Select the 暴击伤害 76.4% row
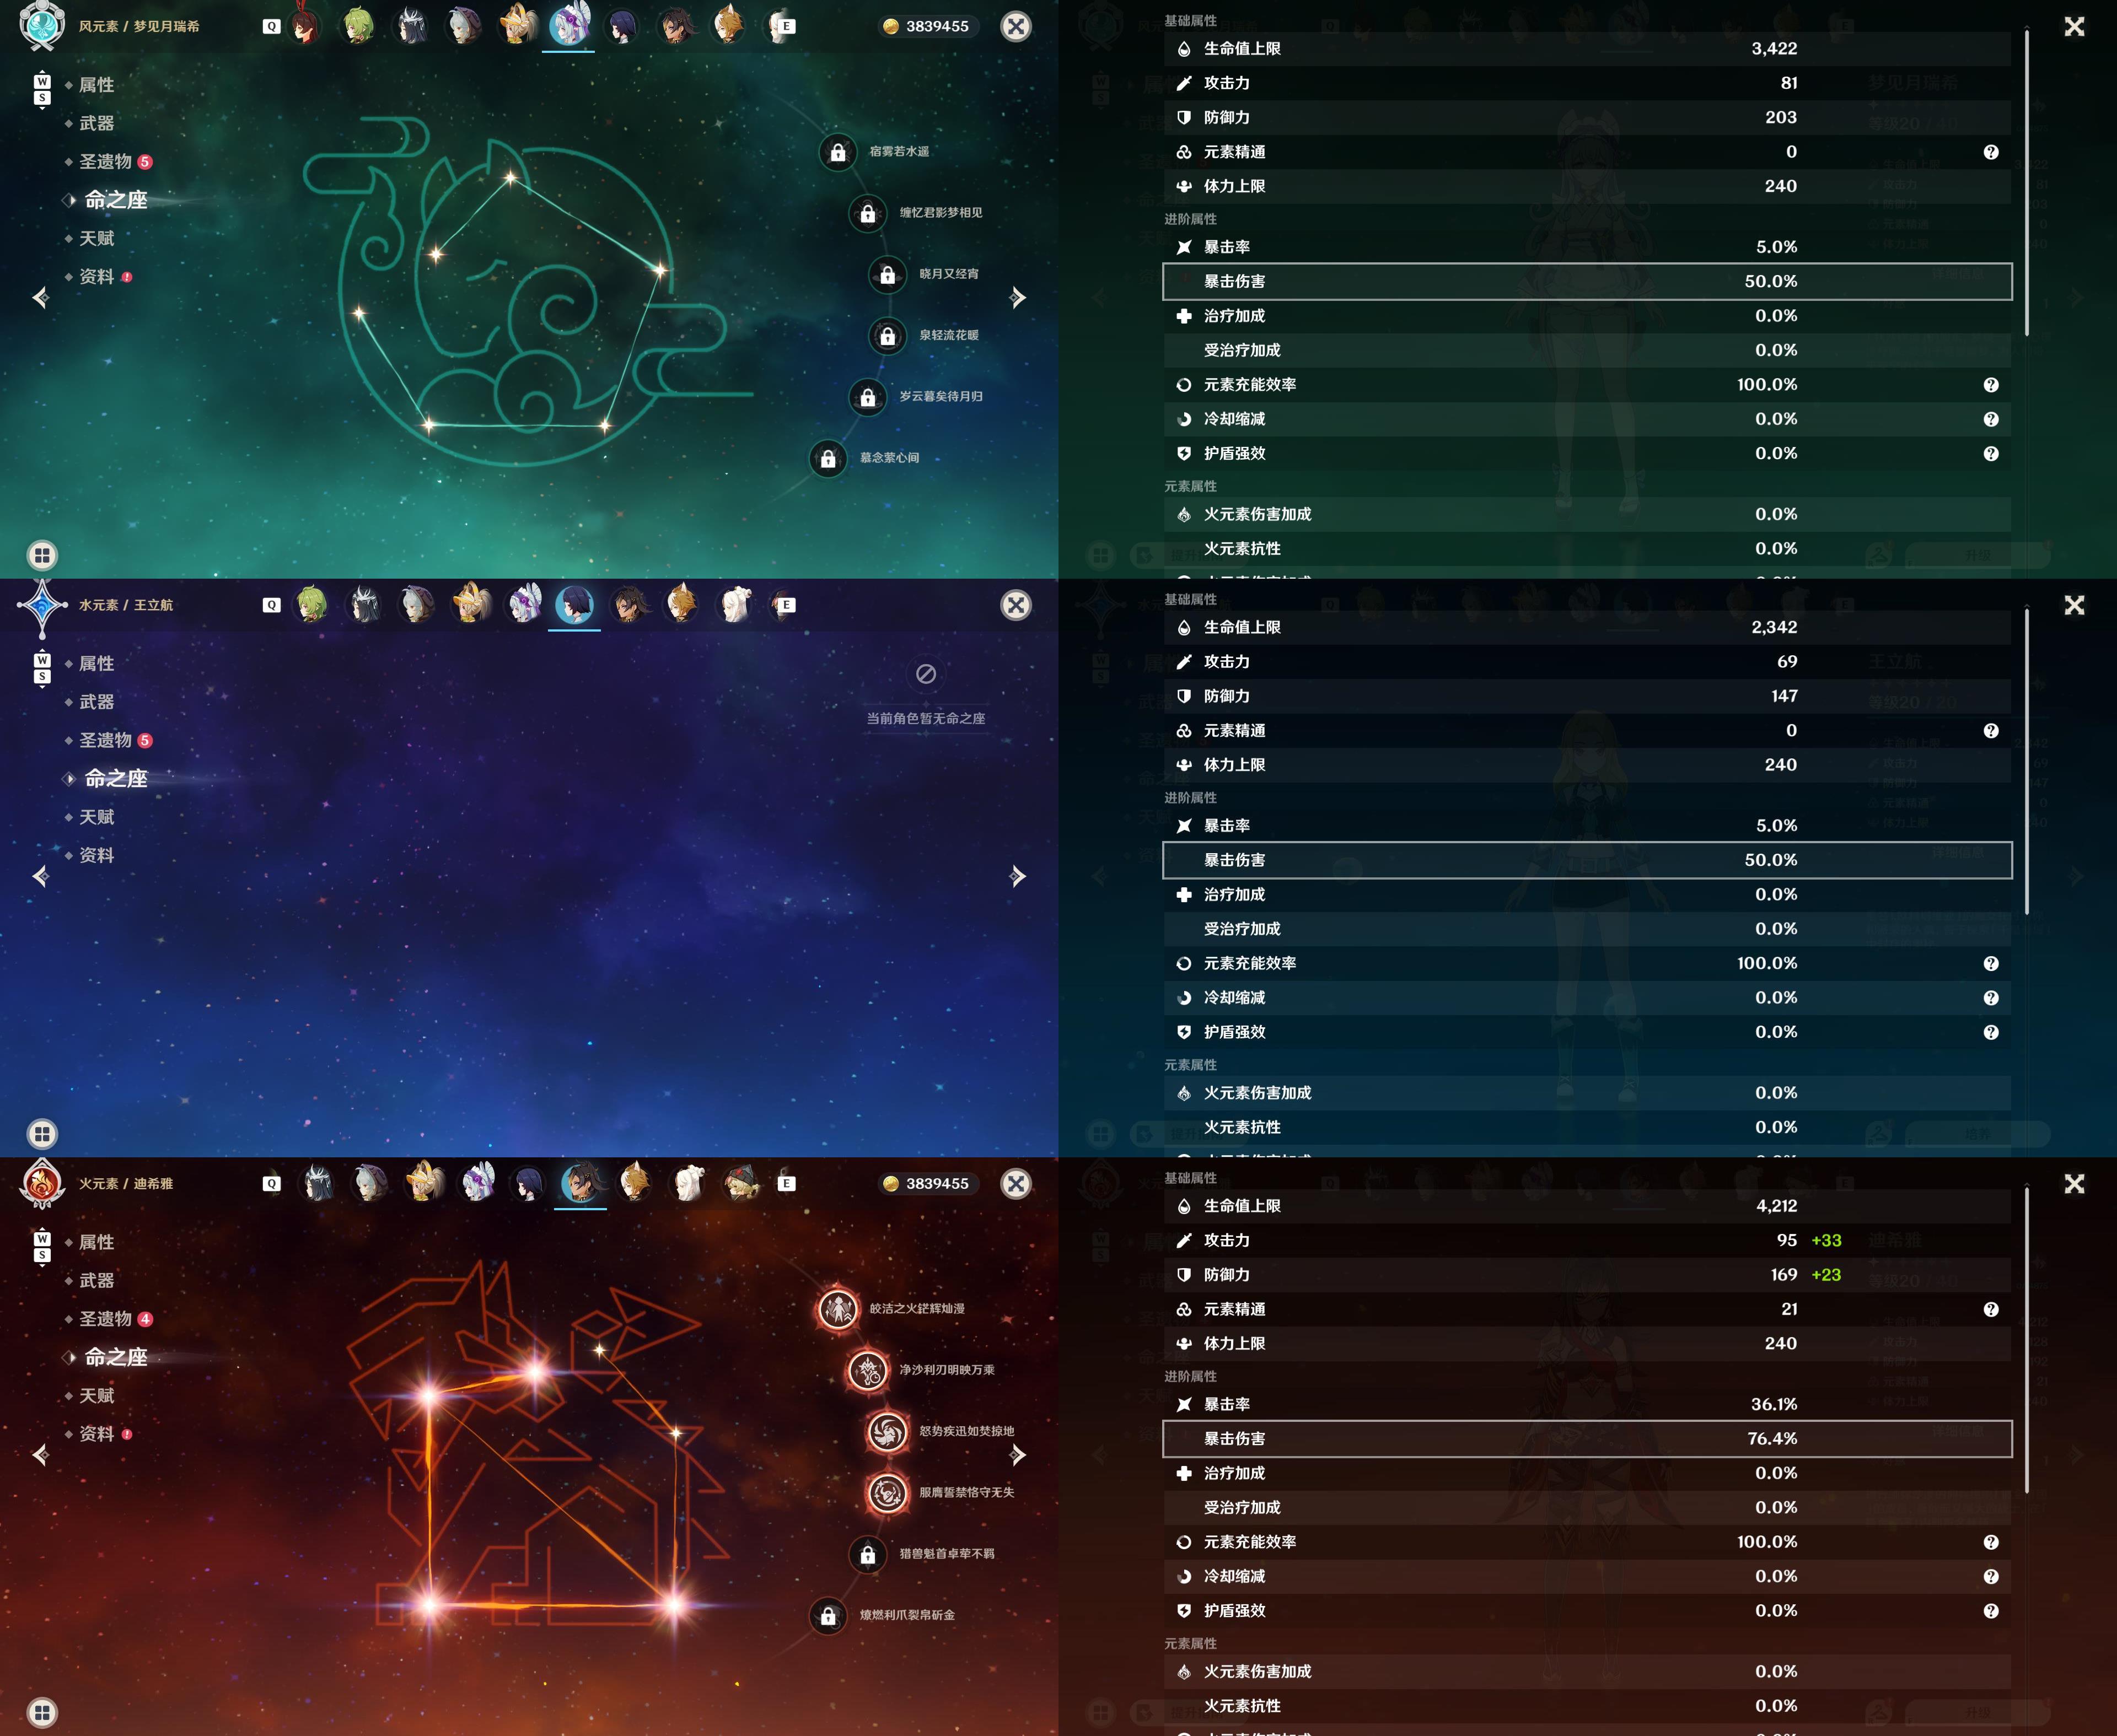 1587,1439
